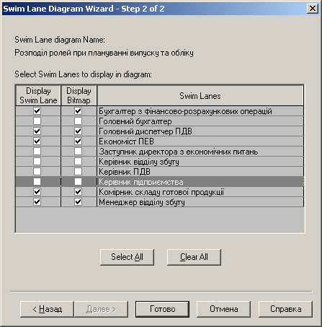Uncheck Display Swim Lane for Головний диспетчер ПДВ

pyautogui.click(x=37, y=131)
